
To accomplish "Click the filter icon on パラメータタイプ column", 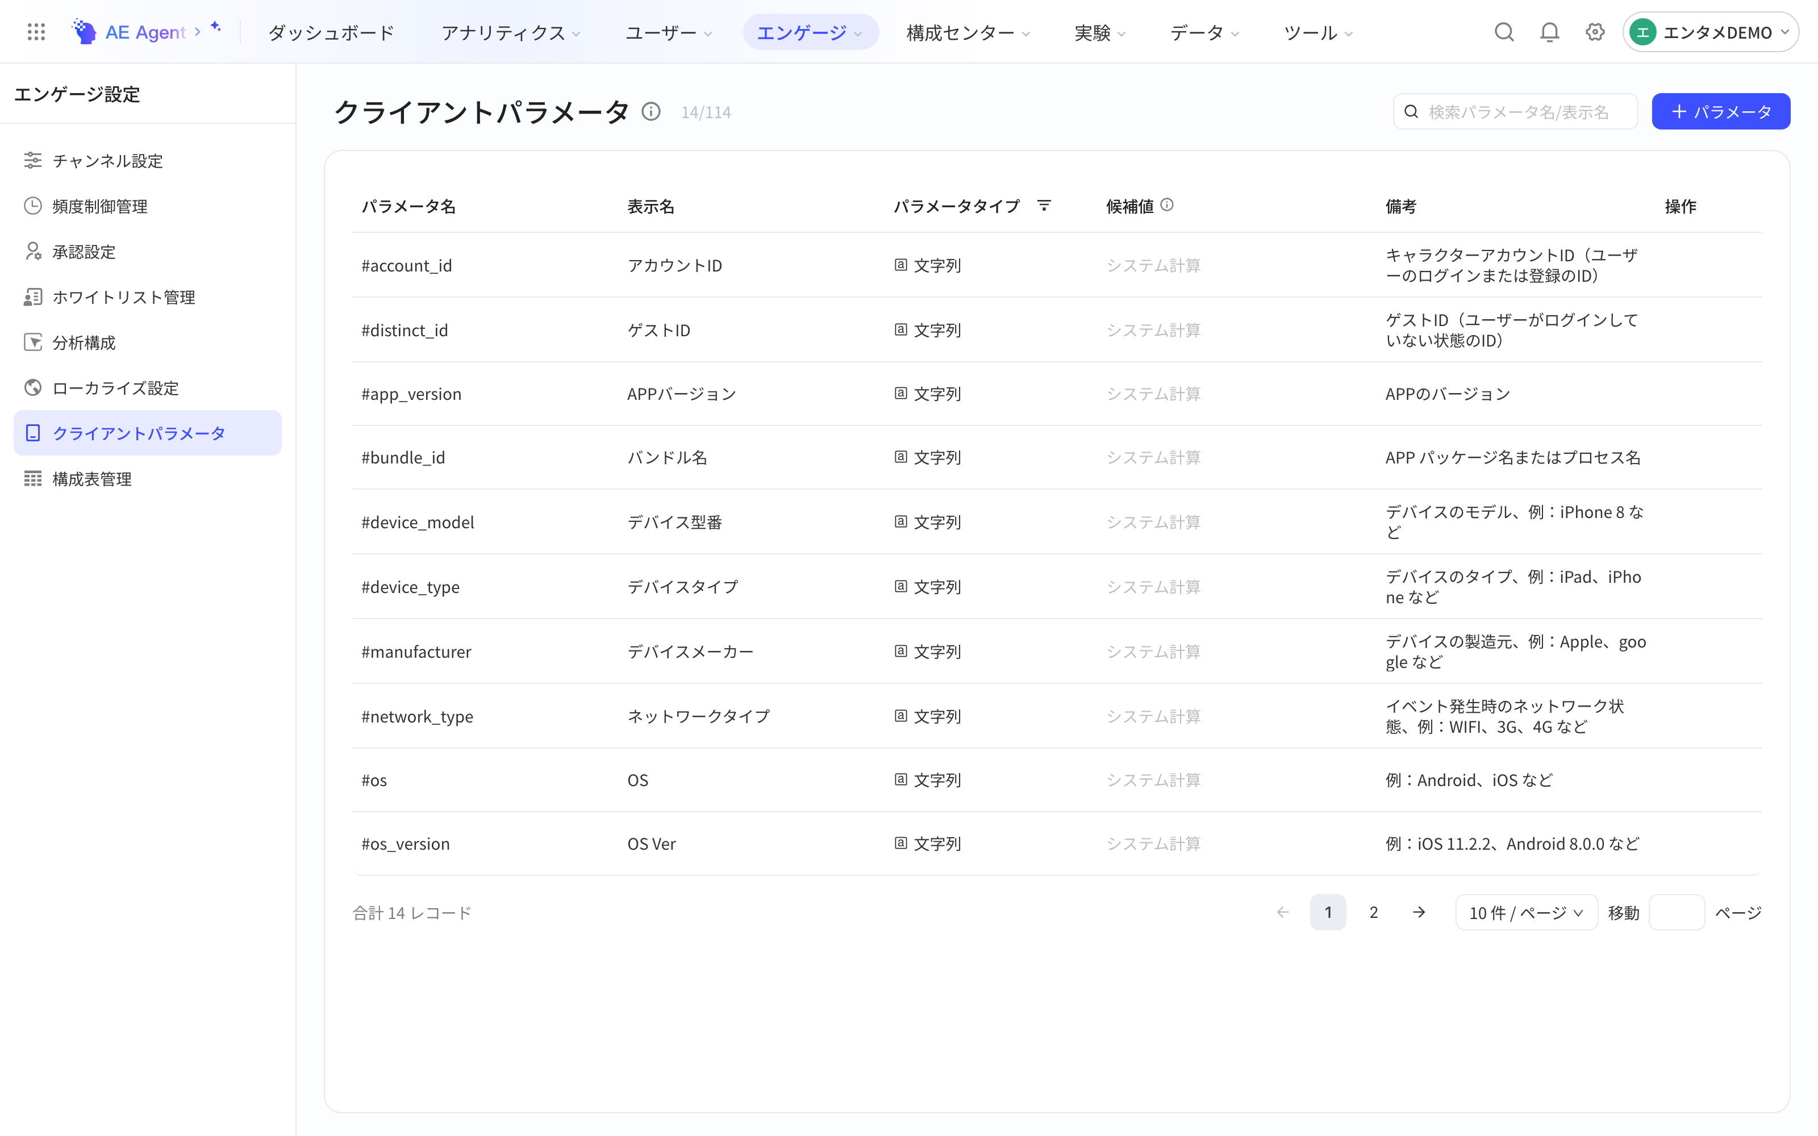I will 1044,205.
